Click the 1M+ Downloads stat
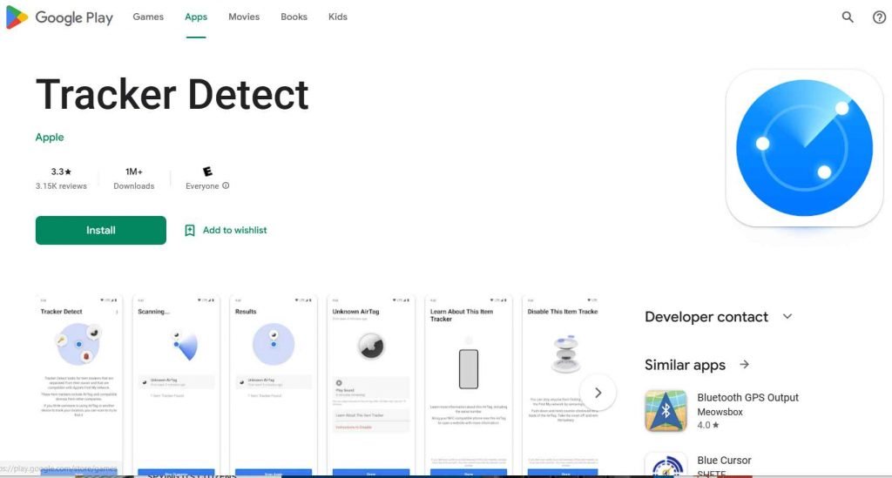The height and width of the screenshot is (478, 892). [x=133, y=178]
